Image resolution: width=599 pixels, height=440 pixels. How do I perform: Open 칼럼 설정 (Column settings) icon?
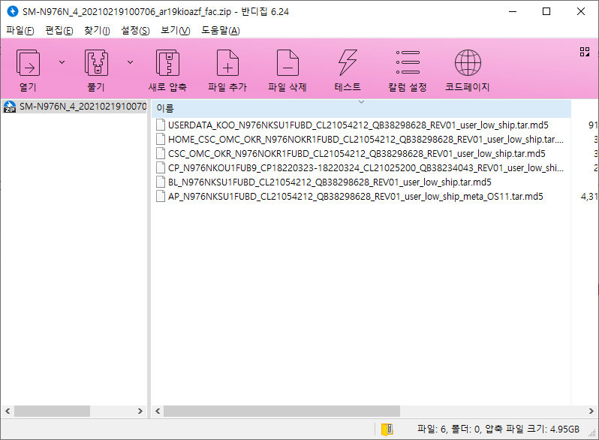point(408,62)
